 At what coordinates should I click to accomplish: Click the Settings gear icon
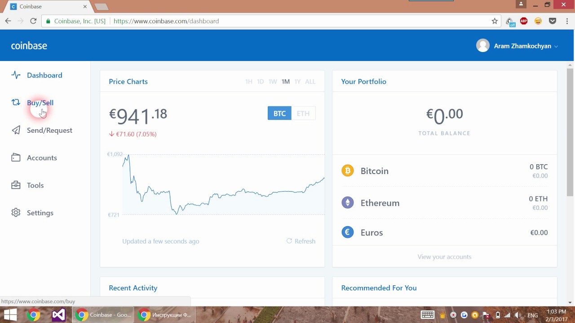tap(16, 213)
